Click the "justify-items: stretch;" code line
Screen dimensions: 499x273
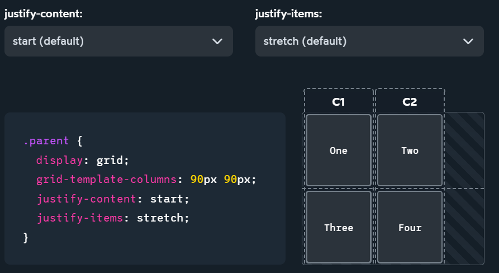[113, 218]
